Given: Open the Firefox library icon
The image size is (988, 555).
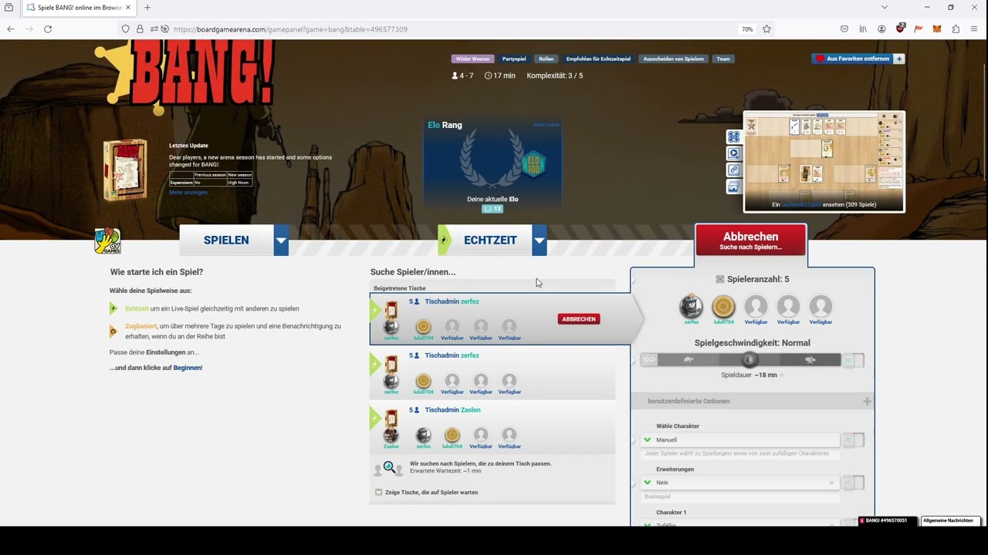Looking at the screenshot, I should pyautogui.click(x=863, y=29).
